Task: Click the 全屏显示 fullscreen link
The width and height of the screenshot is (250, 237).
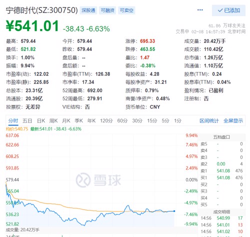Action: pyautogui.click(x=233, y=120)
